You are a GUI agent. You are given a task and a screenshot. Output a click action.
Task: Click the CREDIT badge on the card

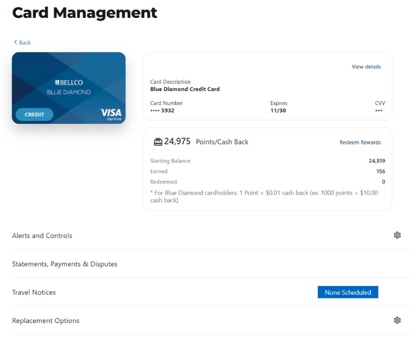click(x=34, y=114)
